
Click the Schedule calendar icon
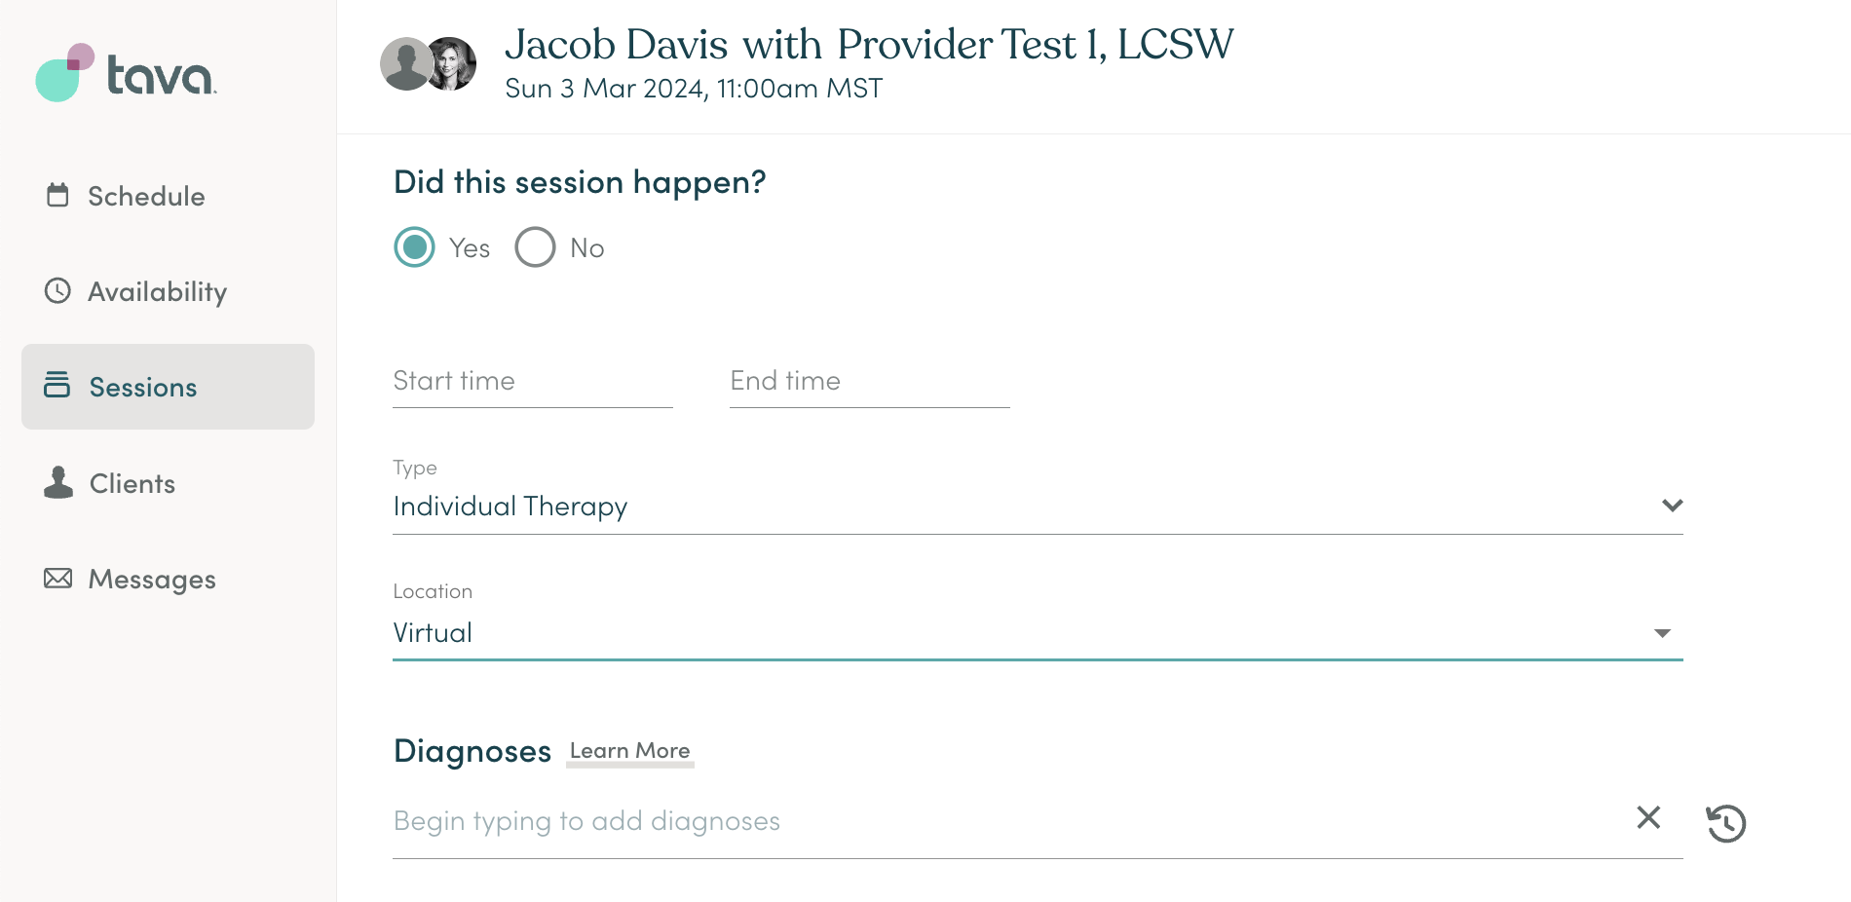tap(57, 195)
